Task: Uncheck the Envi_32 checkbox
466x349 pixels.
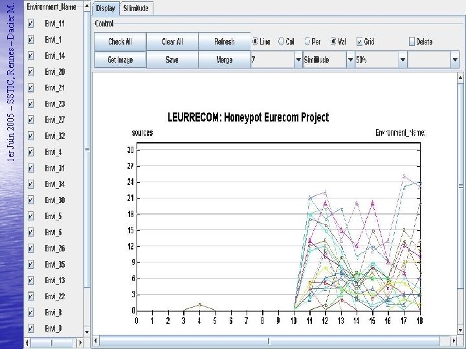Action: (30, 136)
